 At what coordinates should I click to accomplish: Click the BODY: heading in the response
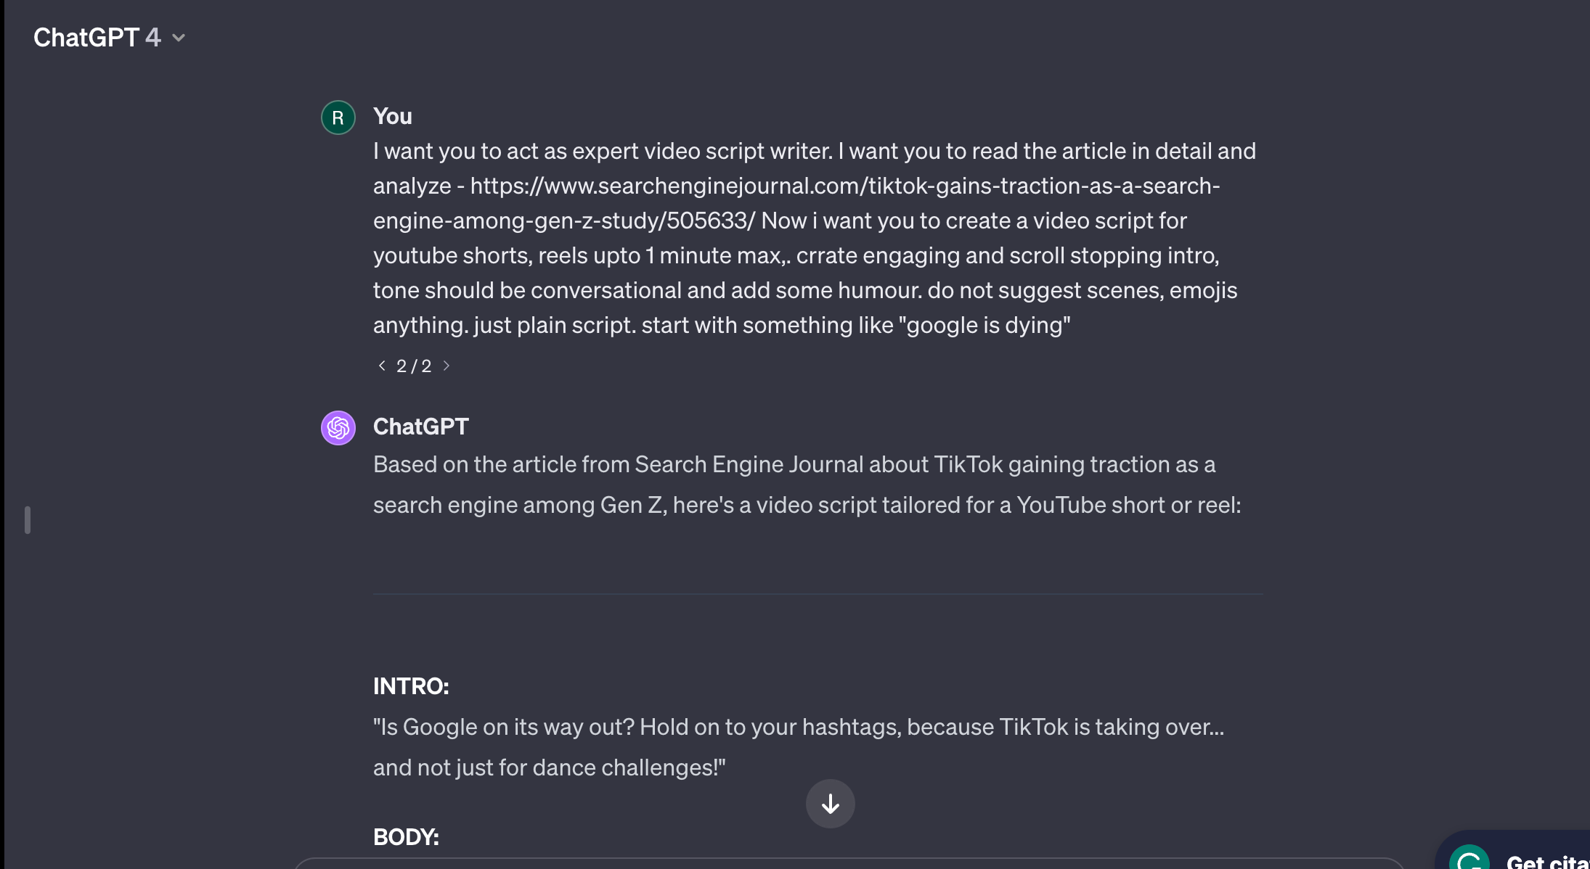pyautogui.click(x=406, y=837)
